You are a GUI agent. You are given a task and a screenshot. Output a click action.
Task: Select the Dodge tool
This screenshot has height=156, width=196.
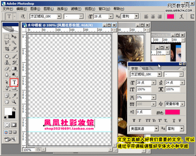(14, 74)
